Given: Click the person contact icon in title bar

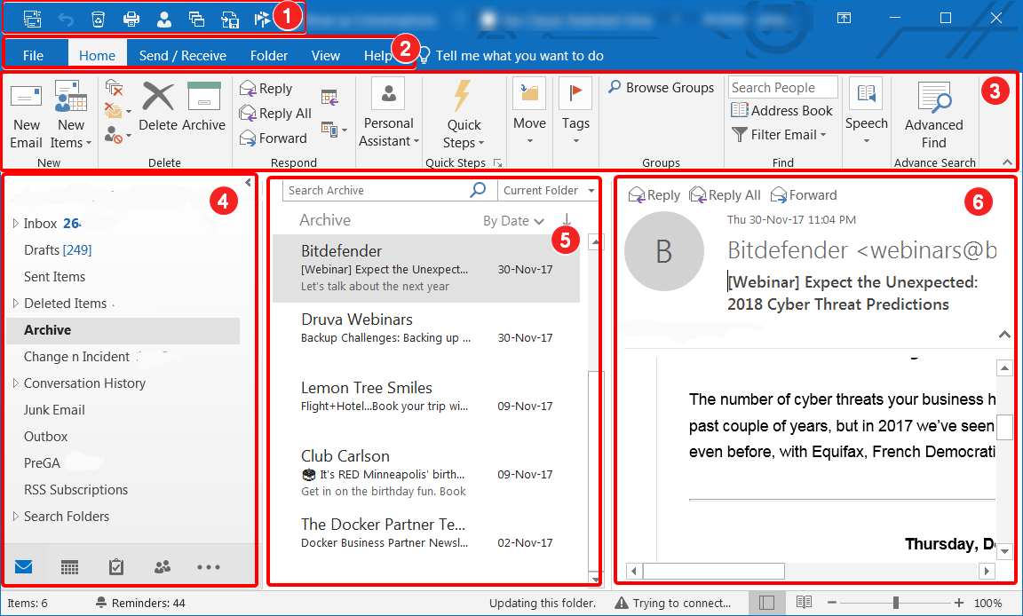Looking at the screenshot, I should 163,19.
